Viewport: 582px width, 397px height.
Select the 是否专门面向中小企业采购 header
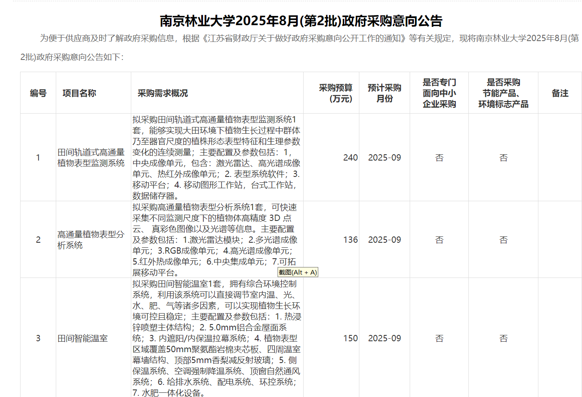coord(439,93)
